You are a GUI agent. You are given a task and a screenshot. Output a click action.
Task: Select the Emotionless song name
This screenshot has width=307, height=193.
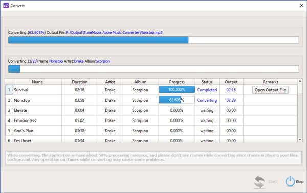(x=25, y=120)
